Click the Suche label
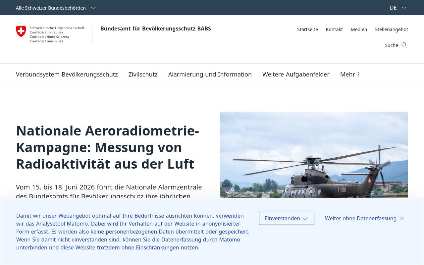The height and width of the screenshot is (265, 424). pyautogui.click(x=392, y=45)
